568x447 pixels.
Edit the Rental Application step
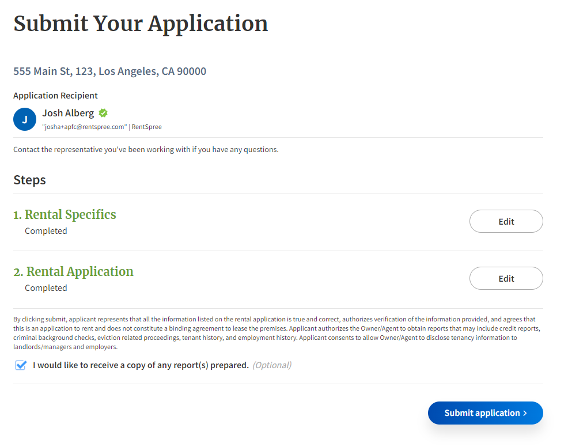(506, 278)
